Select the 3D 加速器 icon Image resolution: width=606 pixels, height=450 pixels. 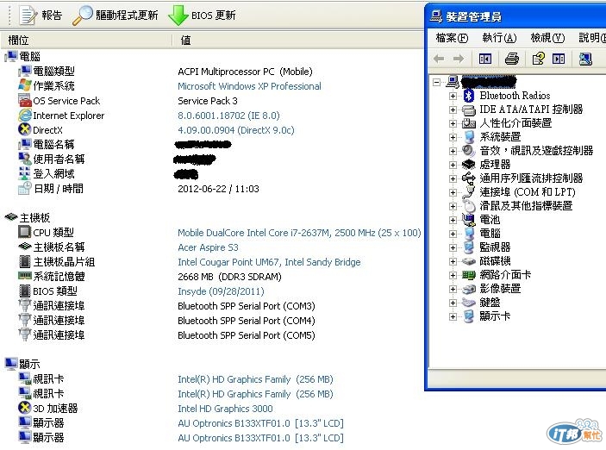[x=25, y=408]
